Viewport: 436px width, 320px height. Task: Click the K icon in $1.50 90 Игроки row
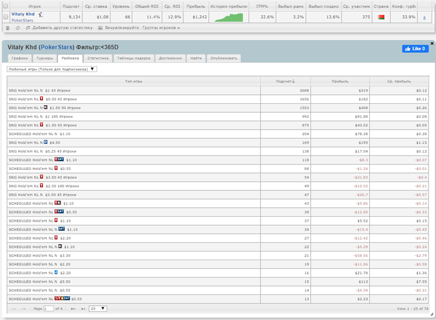click(45, 107)
